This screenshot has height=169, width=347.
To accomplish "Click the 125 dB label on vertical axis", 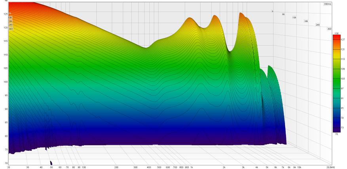I will click(x=6, y=14).
